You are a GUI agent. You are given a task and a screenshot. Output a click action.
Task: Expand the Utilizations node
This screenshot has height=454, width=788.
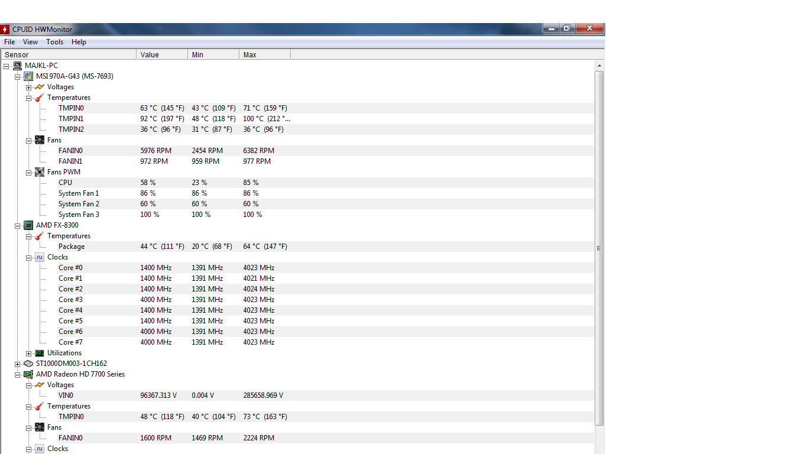pos(28,354)
